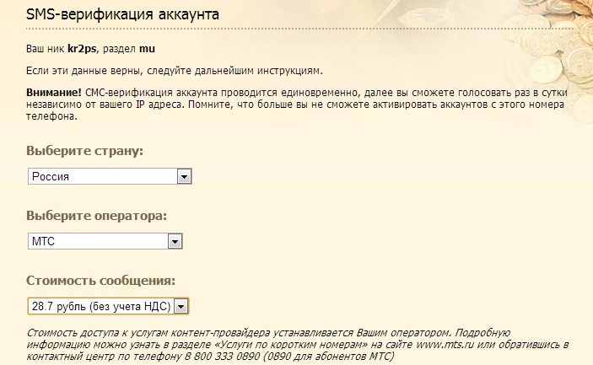The width and height of the screenshot is (593, 365).
Task: Click the Если эти данные верны instruction line
Action: [x=174, y=69]
